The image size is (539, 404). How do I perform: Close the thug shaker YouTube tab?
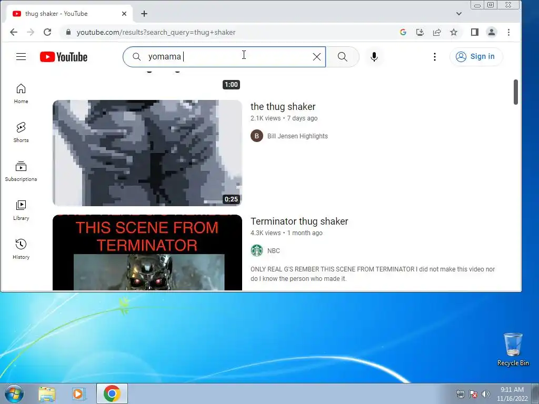pyautogui.click(x=124, y=14)
